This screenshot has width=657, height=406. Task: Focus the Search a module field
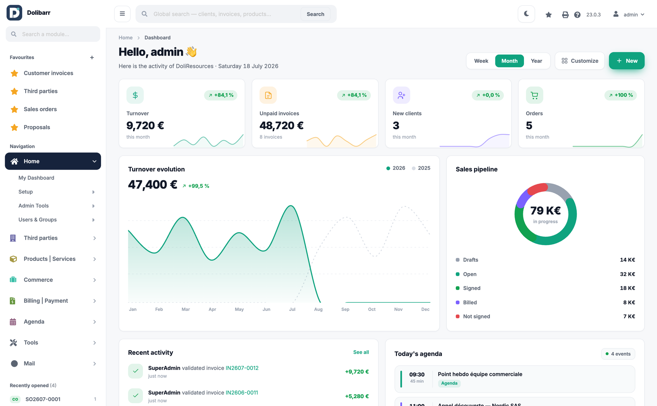pos(53,34)
